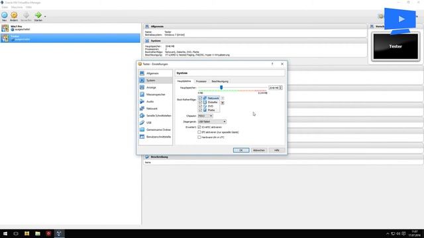Click the Hauptspeicher 2048 MB value field
Screen dimensions: 424x238
pyautogui.click(x=274, y=88)
